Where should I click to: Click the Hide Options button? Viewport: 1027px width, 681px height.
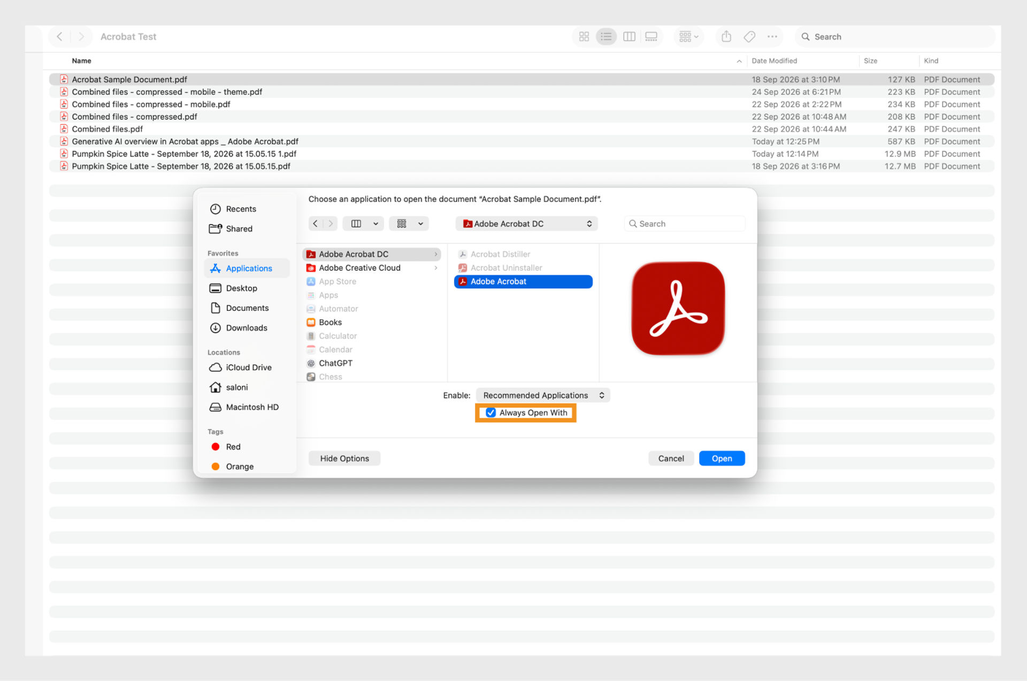(344, 458)
